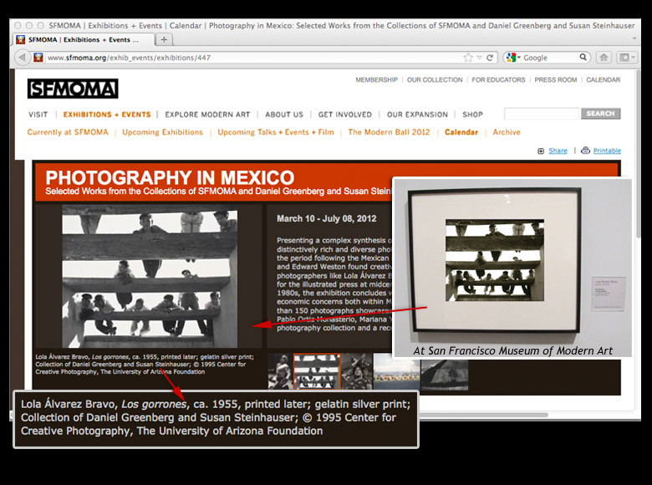Click the printer icon beside Printable
The image size is (652, 485).
(585, 151)
